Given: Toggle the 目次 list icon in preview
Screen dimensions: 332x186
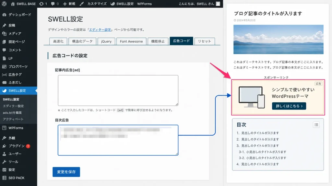Looking at the screenshot, I should pyautogui.click(x=316, y=125).
